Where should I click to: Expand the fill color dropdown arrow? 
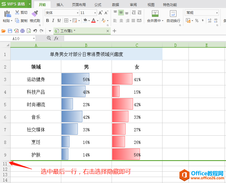(x=89, y=21)
